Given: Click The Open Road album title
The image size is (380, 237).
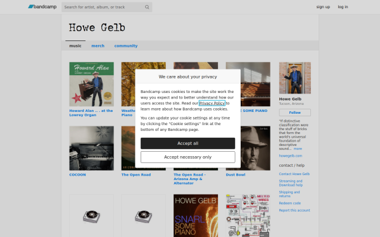Looking at the screenshot, I should (136, 174).
